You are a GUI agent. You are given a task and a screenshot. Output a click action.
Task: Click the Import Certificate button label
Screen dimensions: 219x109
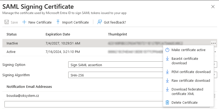75,22
